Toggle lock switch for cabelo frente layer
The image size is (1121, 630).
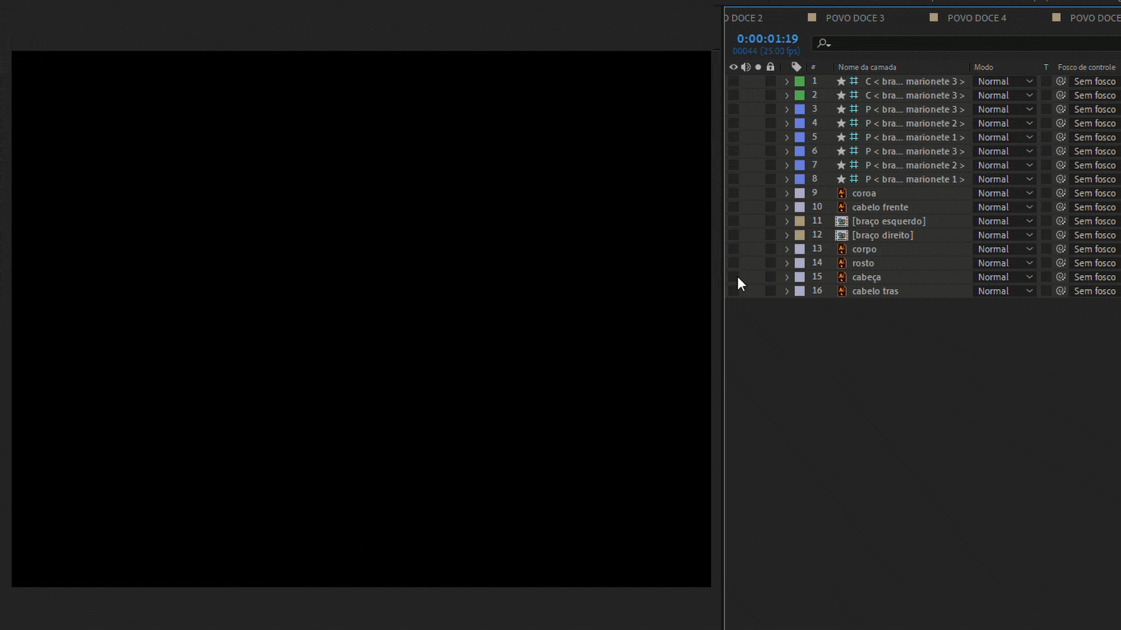tap(771, 207)
